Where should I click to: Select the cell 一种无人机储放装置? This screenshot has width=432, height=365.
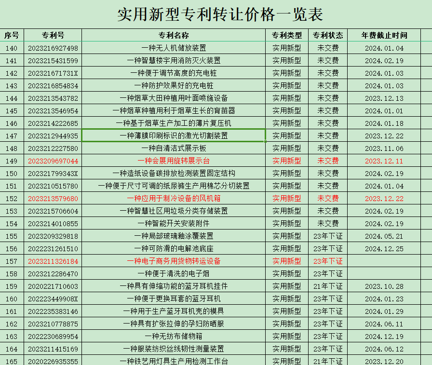point(174,48)
